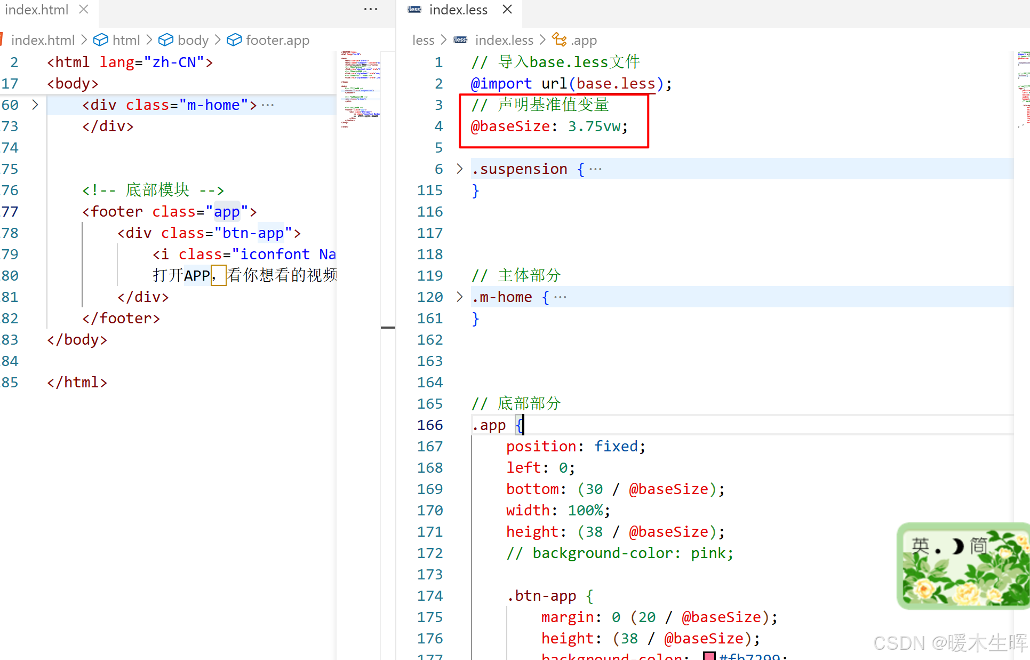Click the less folder breadcrumb
Image resolution: width=1030 pixels, height=660 pixels.
[424, 40]
